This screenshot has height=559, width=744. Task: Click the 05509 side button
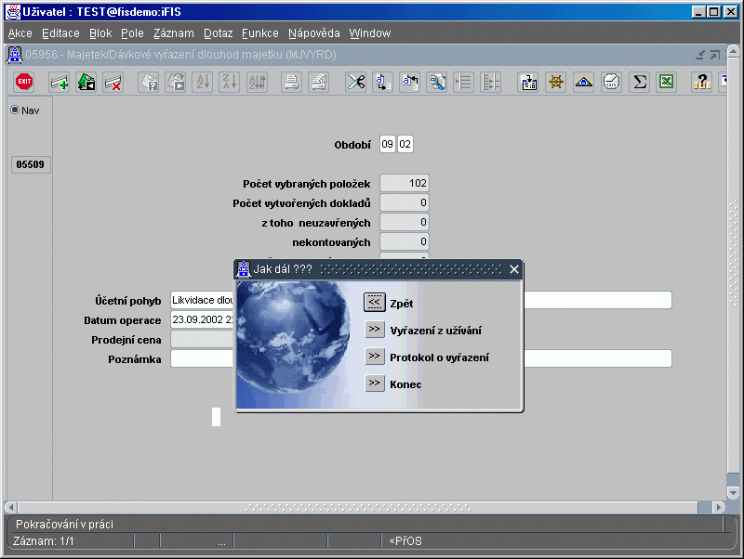[31, 164]
